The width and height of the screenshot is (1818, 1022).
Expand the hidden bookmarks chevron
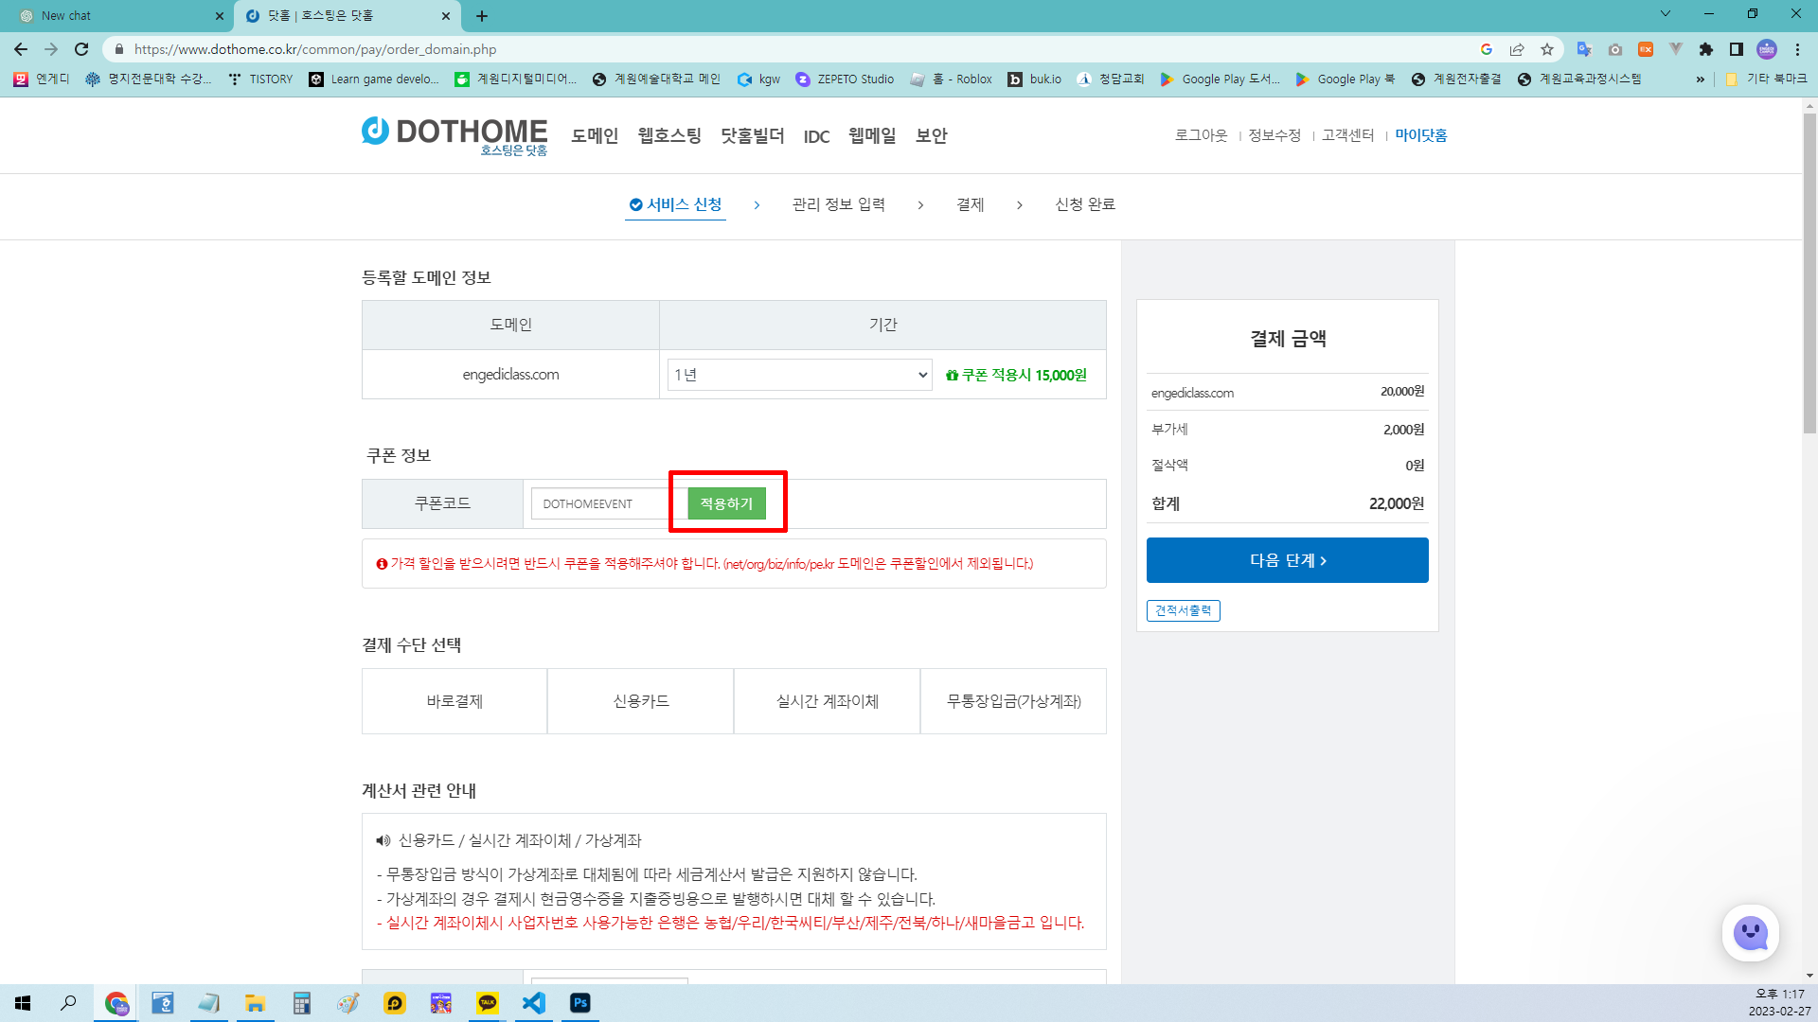(x=1700, y=79)
